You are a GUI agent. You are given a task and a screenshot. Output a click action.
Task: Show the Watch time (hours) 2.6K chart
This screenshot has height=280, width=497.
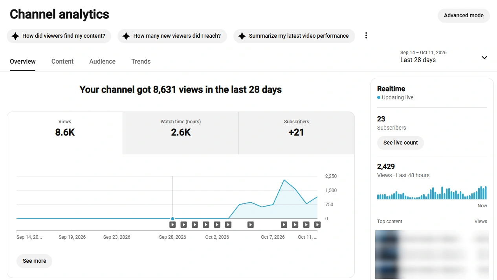(x=181, y=133)
